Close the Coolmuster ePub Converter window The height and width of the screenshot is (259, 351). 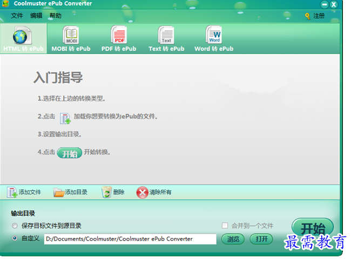click(334, 4)
